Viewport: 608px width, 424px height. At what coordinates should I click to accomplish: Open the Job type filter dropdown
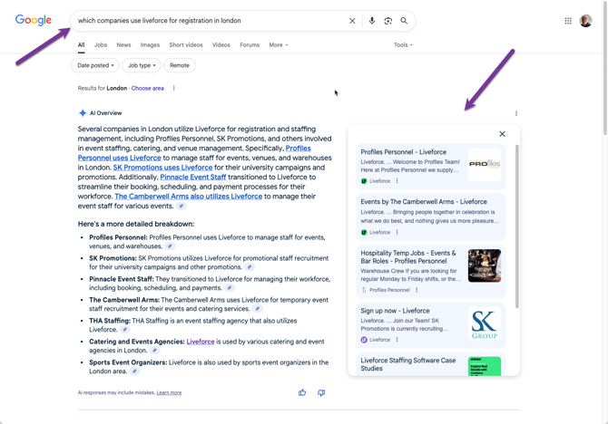tap(142, 65)
